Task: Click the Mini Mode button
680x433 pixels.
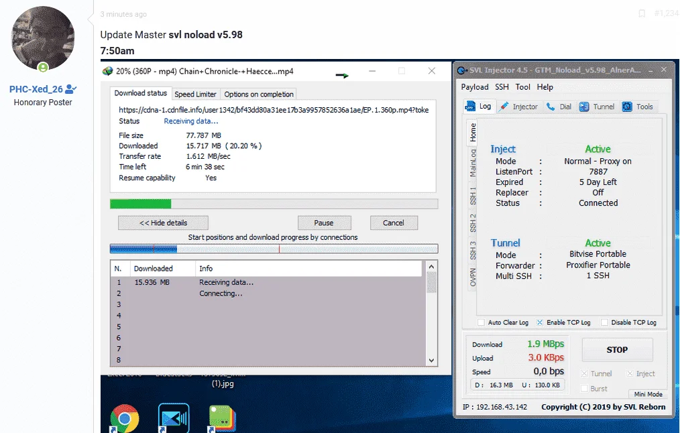Action: pyautogui.click(x=648, y=394)
